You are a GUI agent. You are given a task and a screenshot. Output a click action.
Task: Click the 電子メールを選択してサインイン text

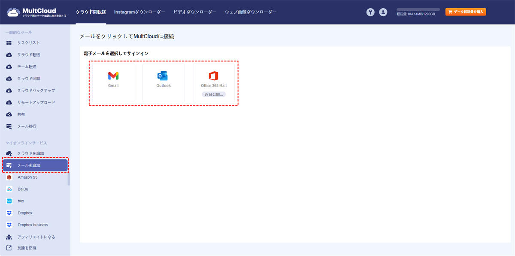[x=116, y=53]
